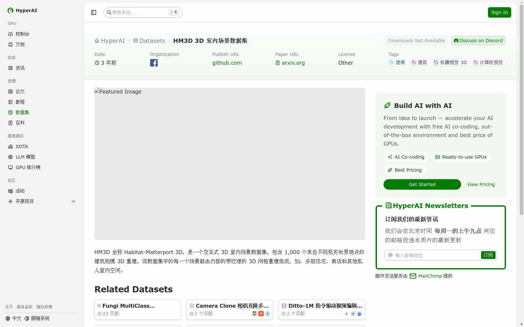Screen dimensions: 524x327
Task: Select the 机器视觉 3D tag
Action: (451, 62)
